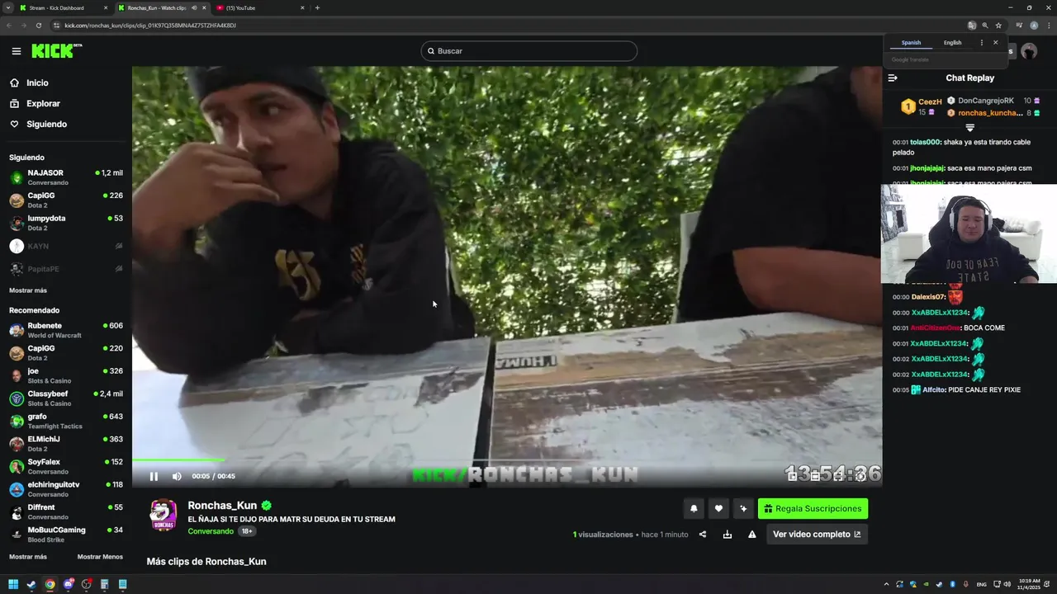Open joe Slots & Casino channel

(66, 375)
